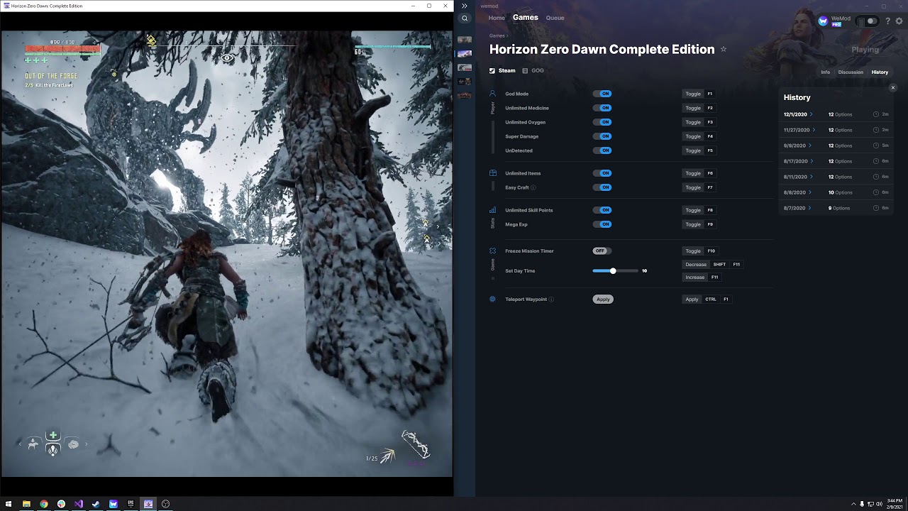Screen dimensions: 908x511
Task: Disable Easy Craft switch
Action: click(x=602, y=187)
